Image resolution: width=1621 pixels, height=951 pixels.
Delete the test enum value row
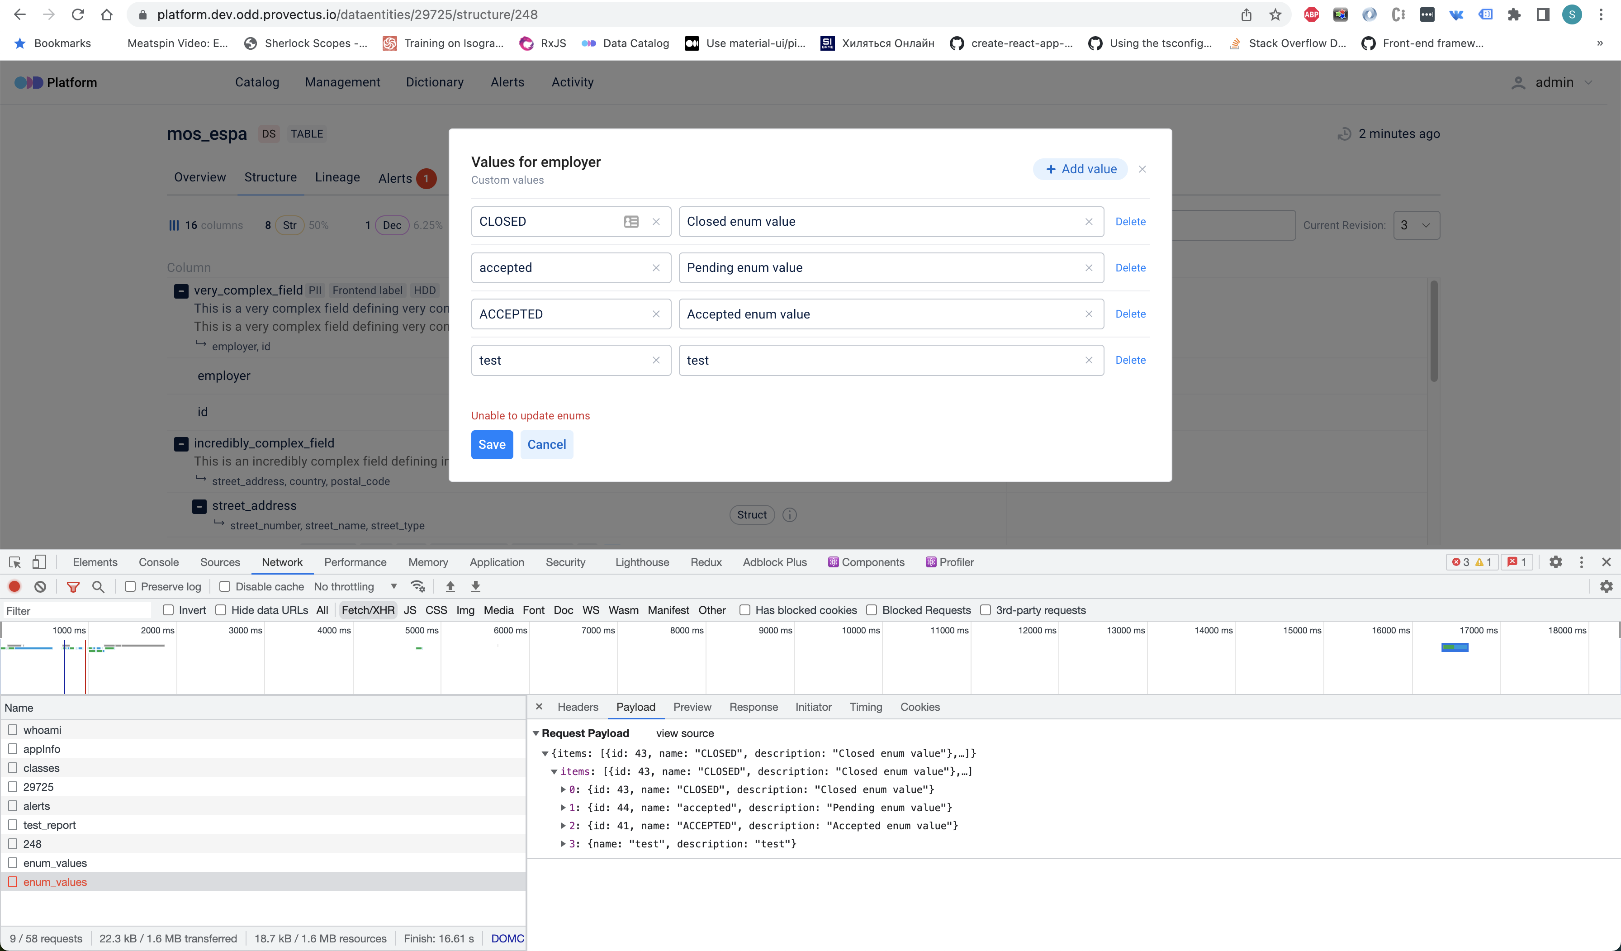(1130, 360)
